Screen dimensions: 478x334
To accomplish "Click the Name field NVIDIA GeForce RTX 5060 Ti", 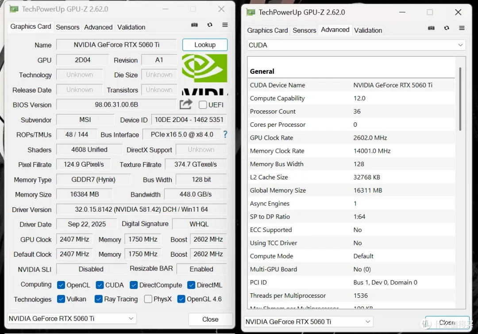I will (x=116, y=45).
